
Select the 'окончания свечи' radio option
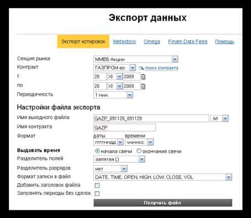point(139,151)
